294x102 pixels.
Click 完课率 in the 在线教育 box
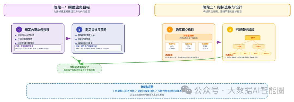(x=205, y=46)
